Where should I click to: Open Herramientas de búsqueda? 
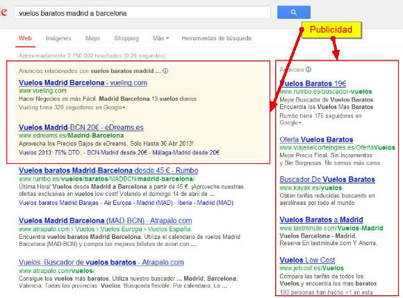[x=216, y=38]
